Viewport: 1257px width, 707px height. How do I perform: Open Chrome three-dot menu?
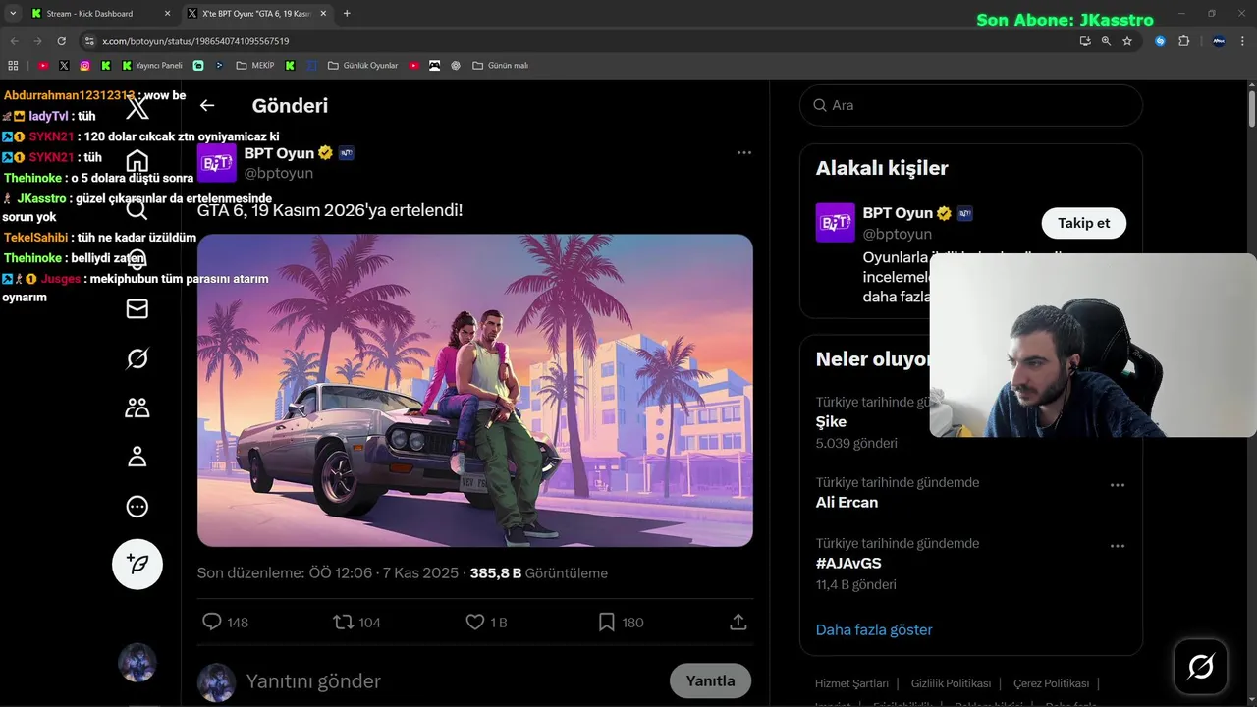click(x=1242, y=41)
